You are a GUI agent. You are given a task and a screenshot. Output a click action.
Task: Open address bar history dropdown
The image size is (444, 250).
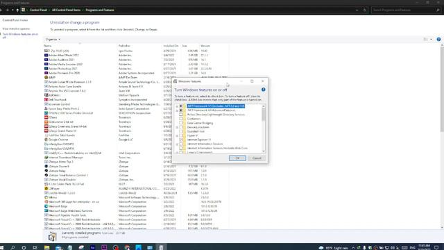coord(357,10)
